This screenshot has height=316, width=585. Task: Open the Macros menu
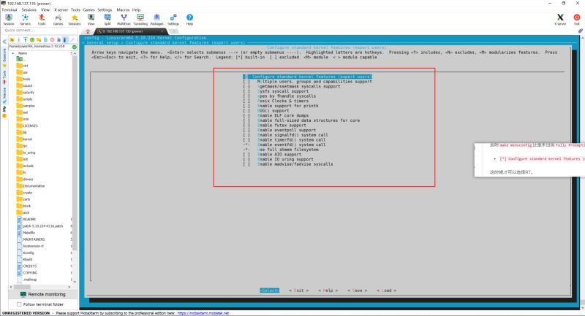tap(123, 9)
